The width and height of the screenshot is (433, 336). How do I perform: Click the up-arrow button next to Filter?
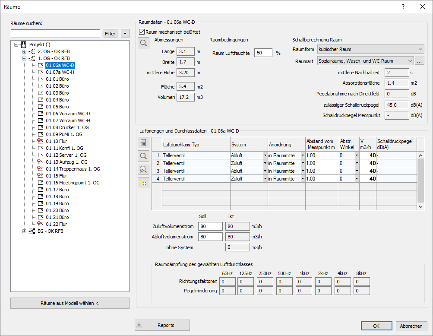(x=125, y=33)
